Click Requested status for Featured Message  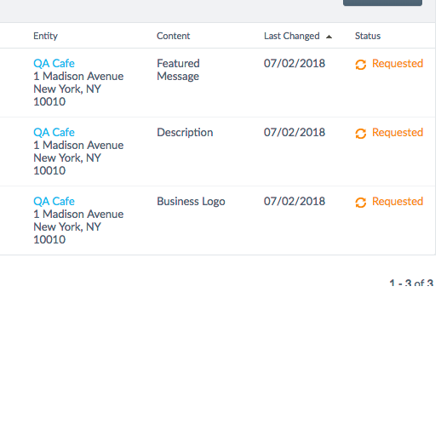point(398,63)
